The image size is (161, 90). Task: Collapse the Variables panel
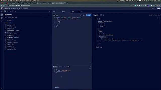click(x=90, y=67)
